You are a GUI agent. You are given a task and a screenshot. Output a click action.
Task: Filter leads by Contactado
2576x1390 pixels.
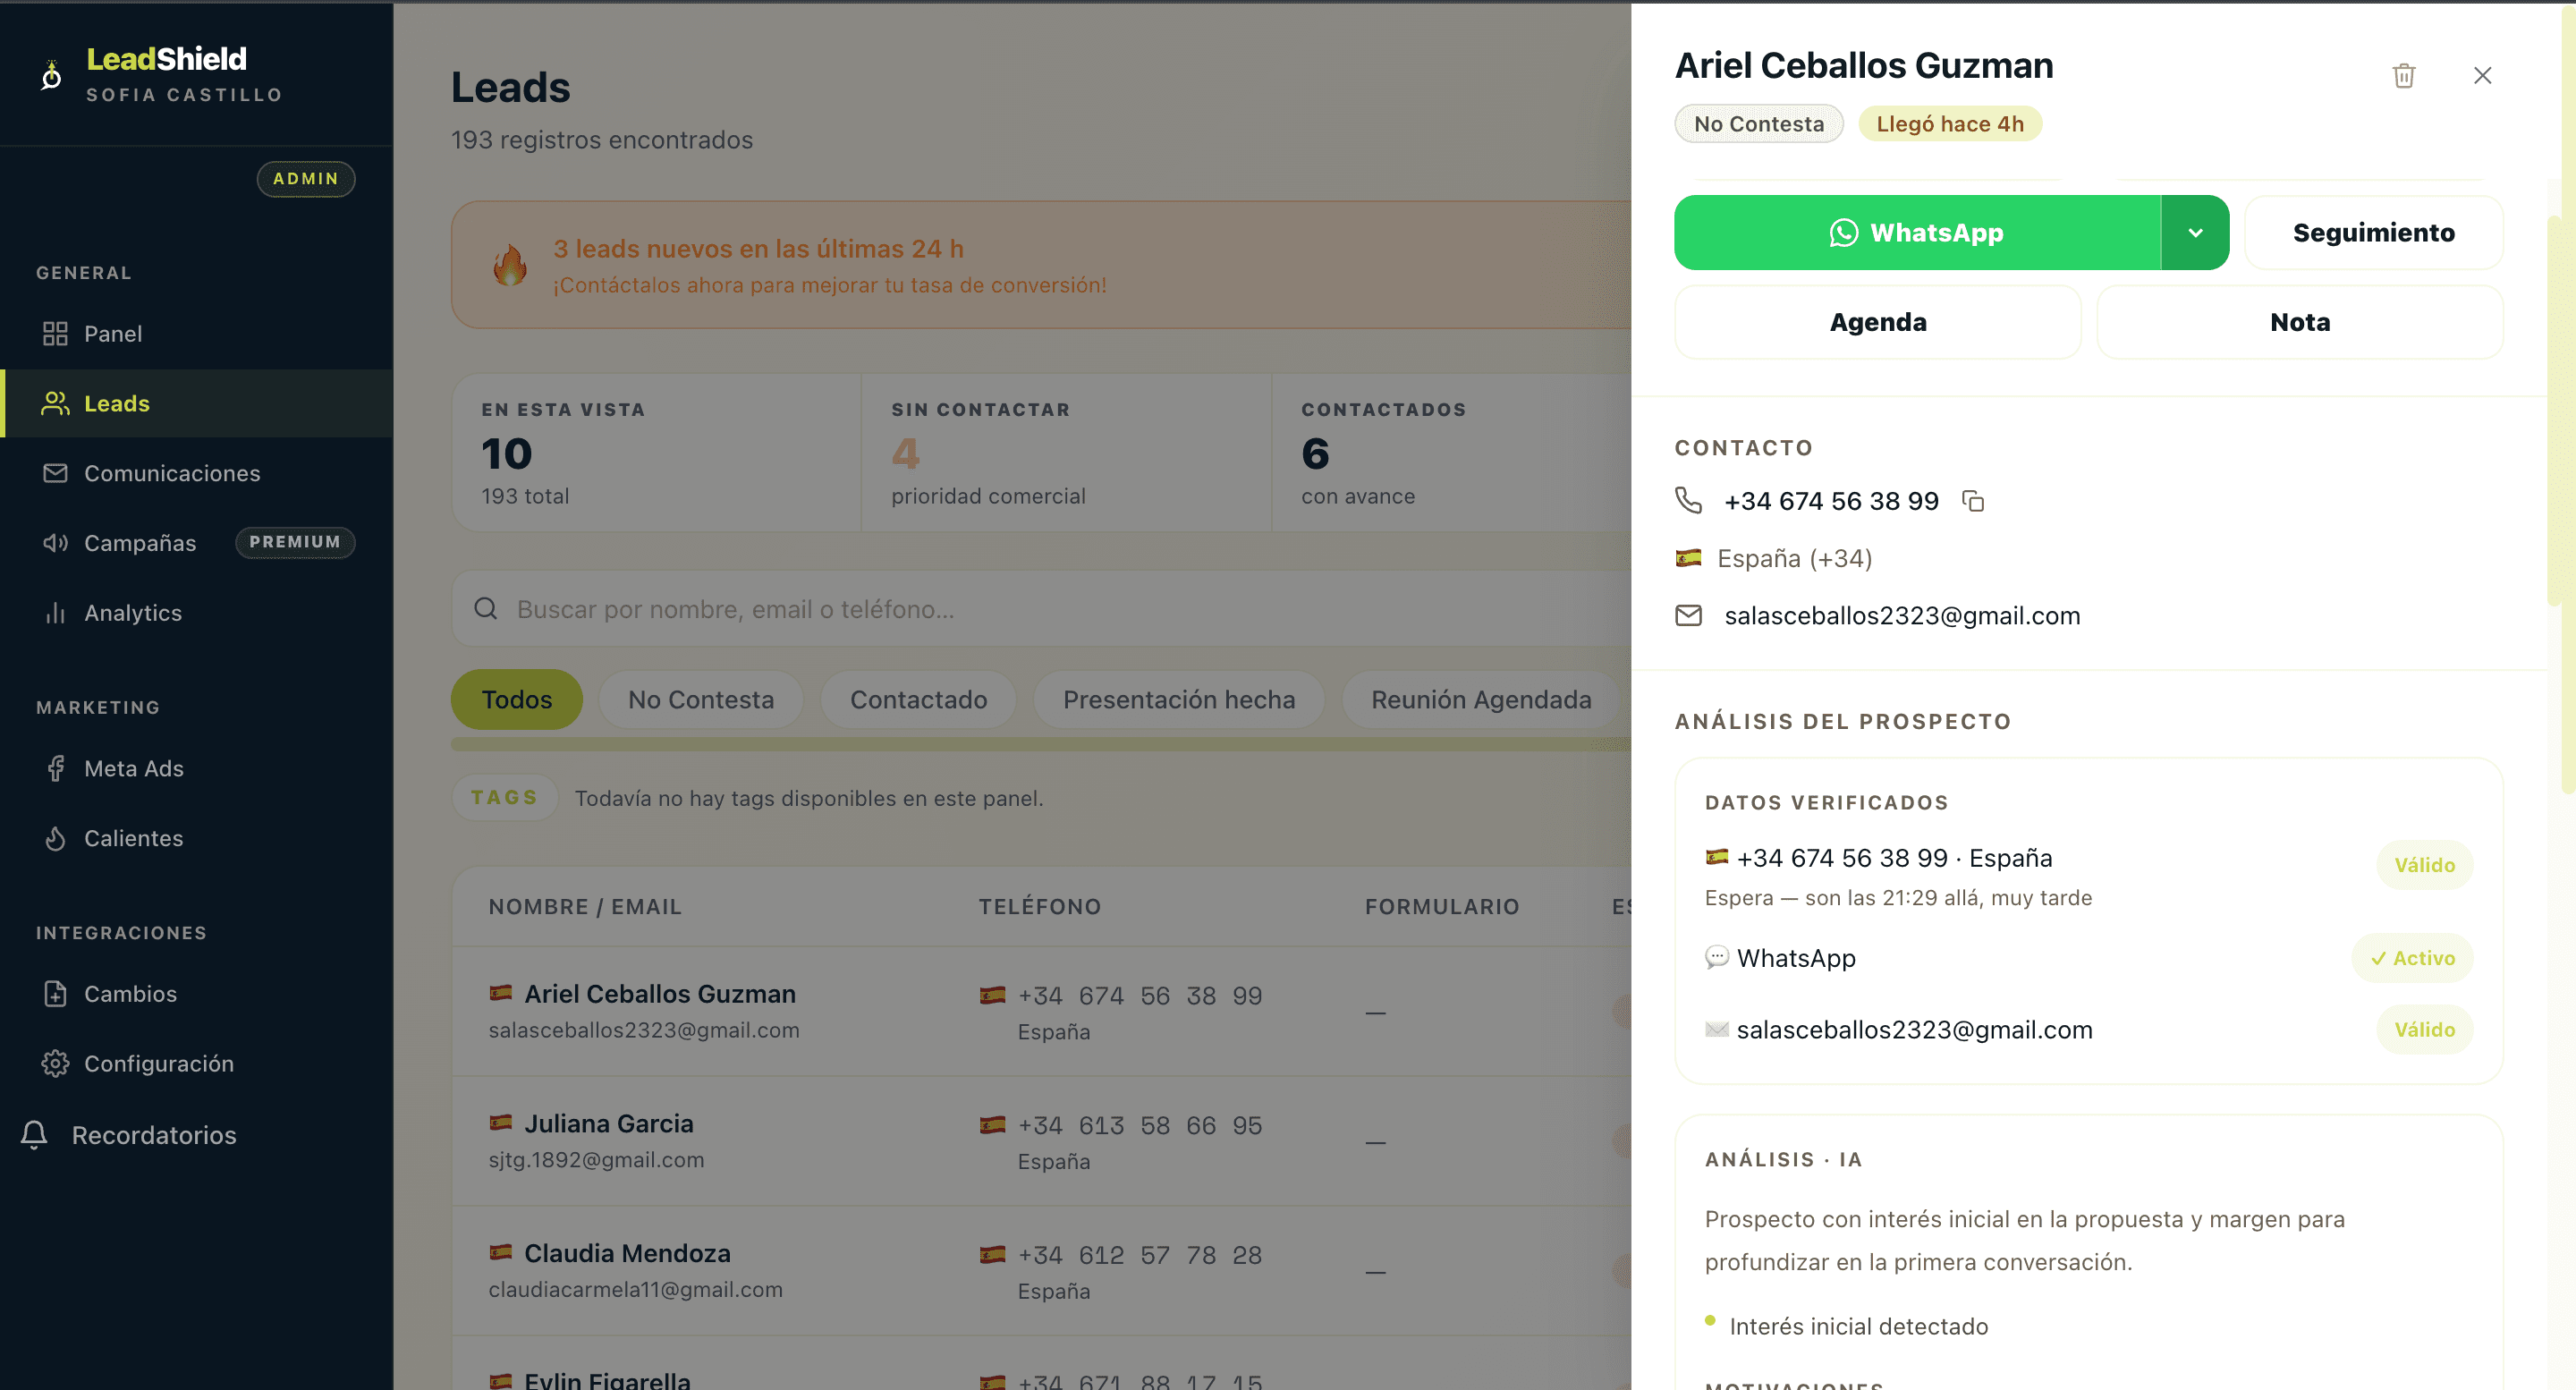[x=918, y=699]
